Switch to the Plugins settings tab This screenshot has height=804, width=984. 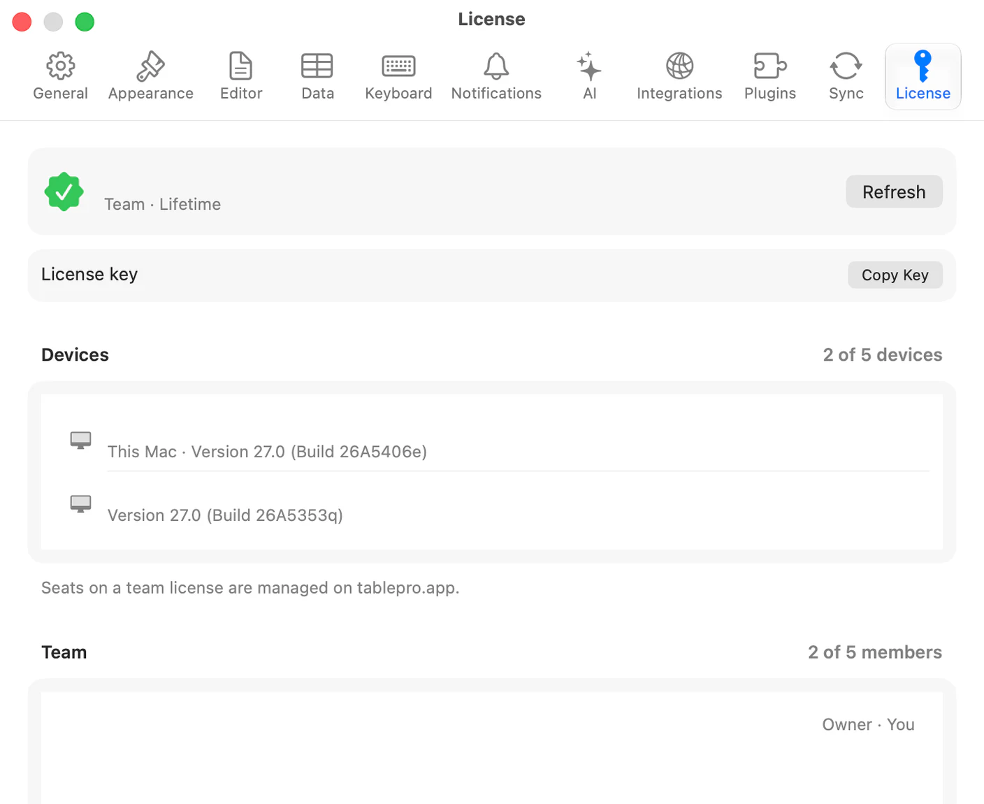tap(770, 76)
